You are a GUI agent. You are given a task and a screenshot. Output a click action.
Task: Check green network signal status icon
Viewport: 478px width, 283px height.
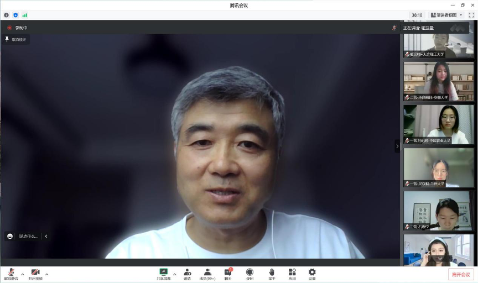click(x=25, y=15)
